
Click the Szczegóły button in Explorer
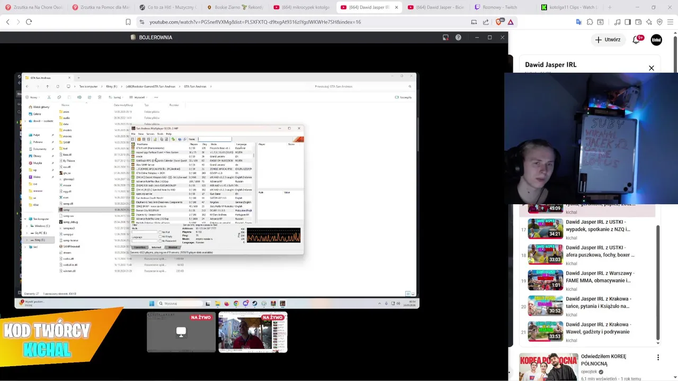404,97
